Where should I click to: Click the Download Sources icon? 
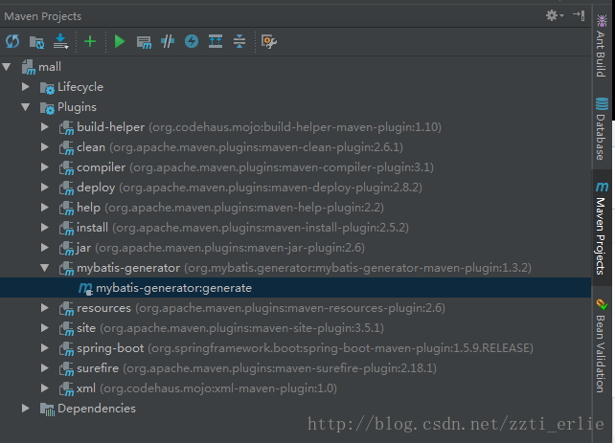click(x=61, y=41)
